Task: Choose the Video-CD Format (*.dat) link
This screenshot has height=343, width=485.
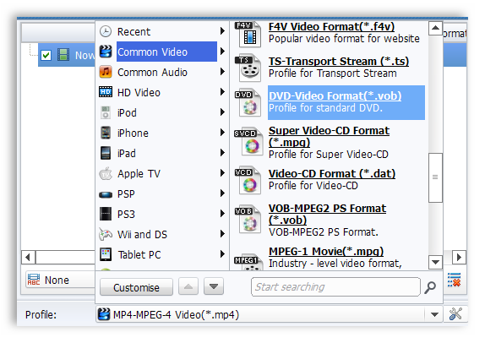Action: pyautogui.click(x=332, y=173)
